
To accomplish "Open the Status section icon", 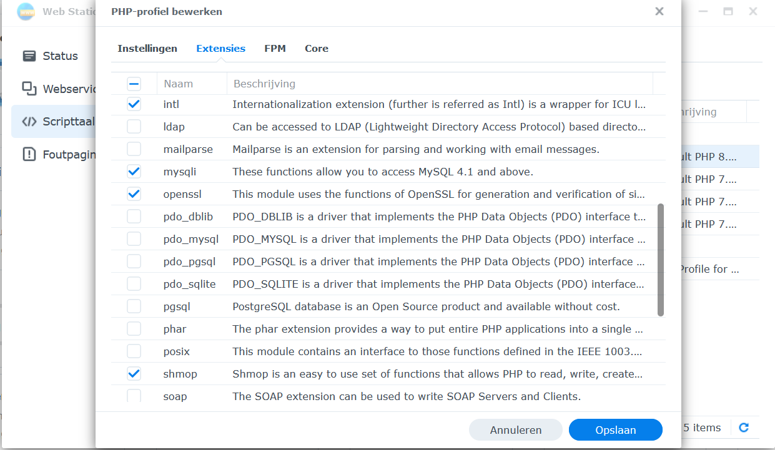I will point(29,56).
